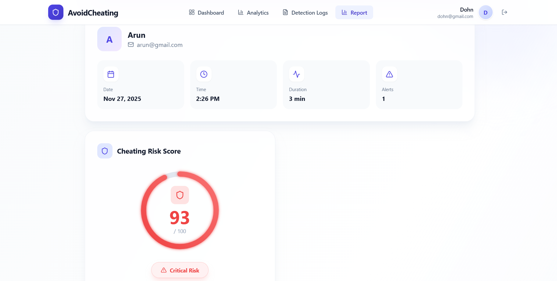Click the Alerts label in the fourth card
Screen dimensions: 557x281
(387, 90)
